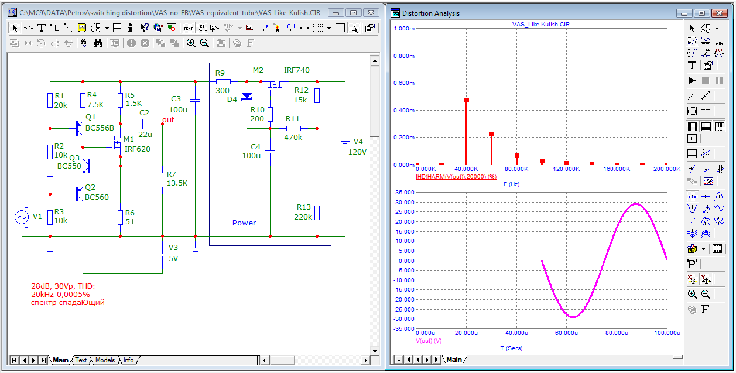Switch to the Models page tab
736x373 pixels.
pyautogui.click(x=105, y=360)
